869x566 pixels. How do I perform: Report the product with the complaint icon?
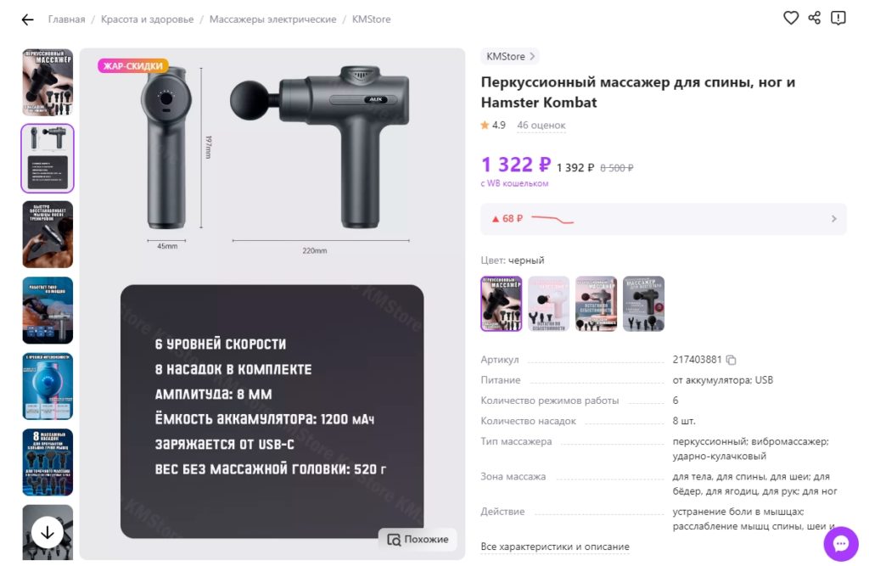838,18
